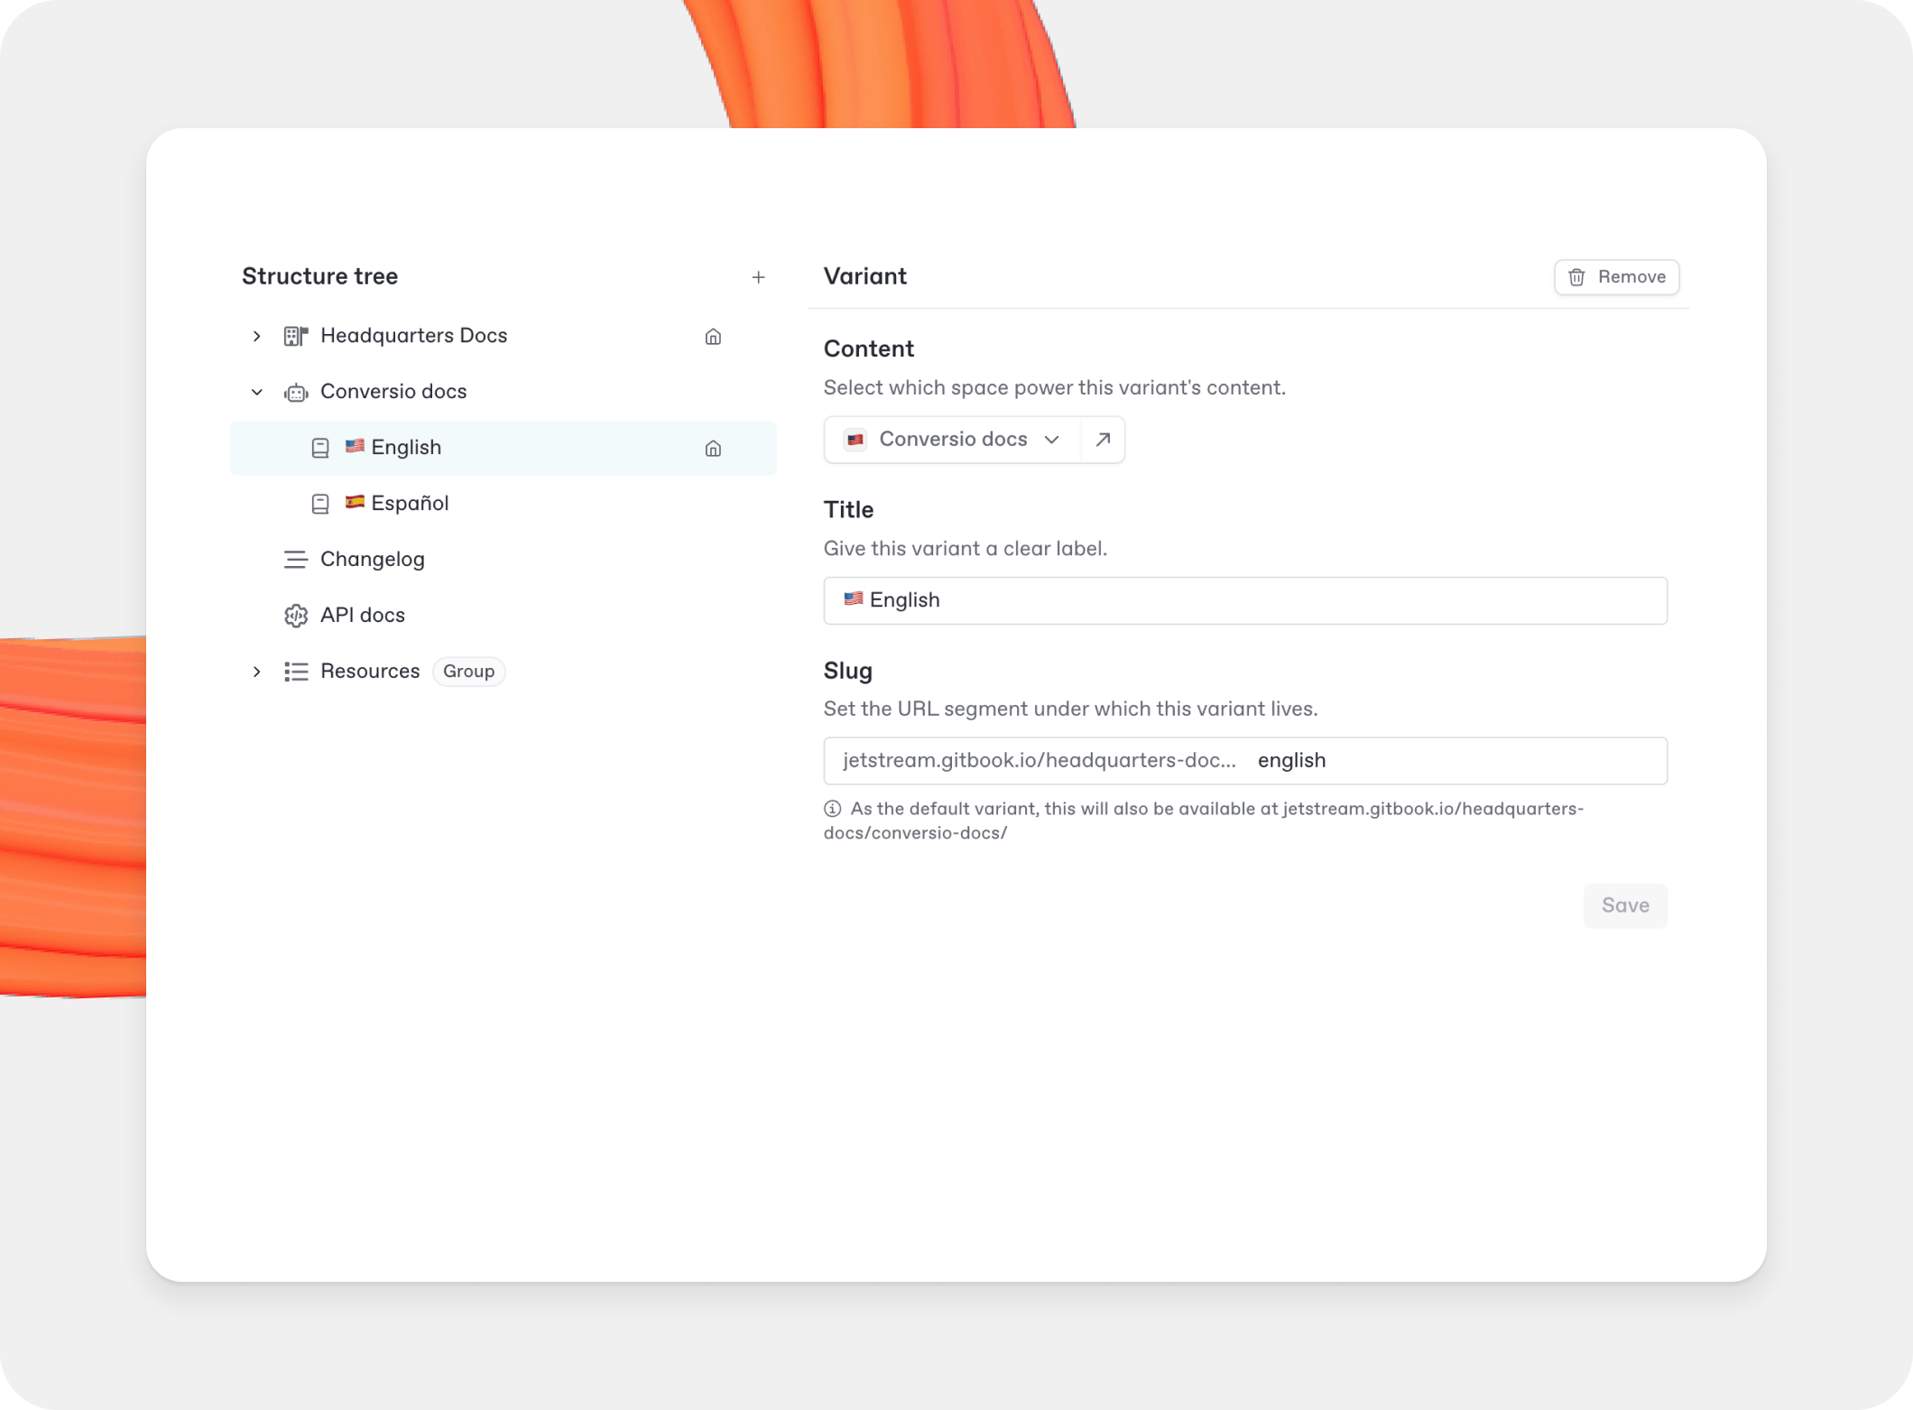This screenshot has width=1913, height=1410.
Task: Select API docs in the structure tree
Action: point(362,616)
